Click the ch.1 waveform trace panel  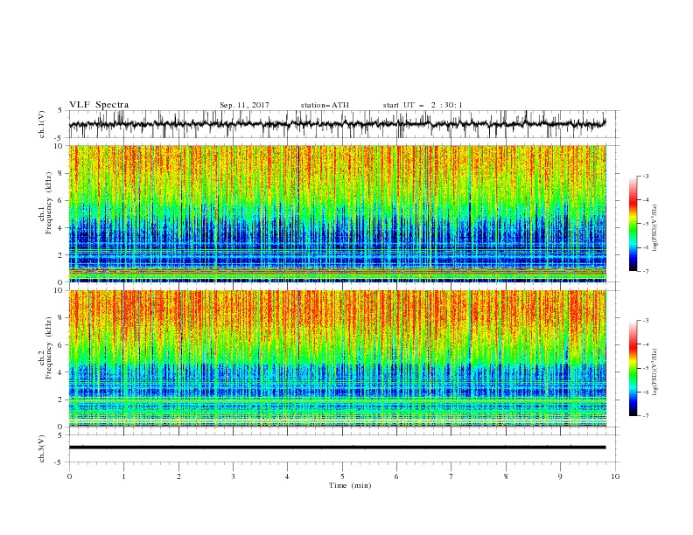(343, 124)
